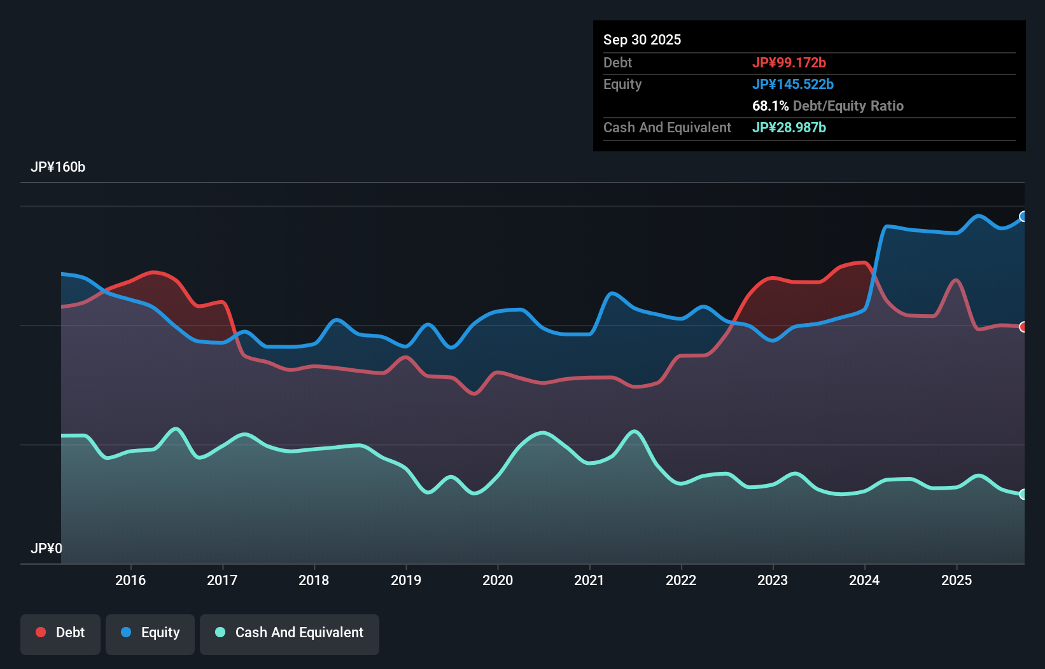Click the 2019 x-axis label

click(x=406, y=580)
